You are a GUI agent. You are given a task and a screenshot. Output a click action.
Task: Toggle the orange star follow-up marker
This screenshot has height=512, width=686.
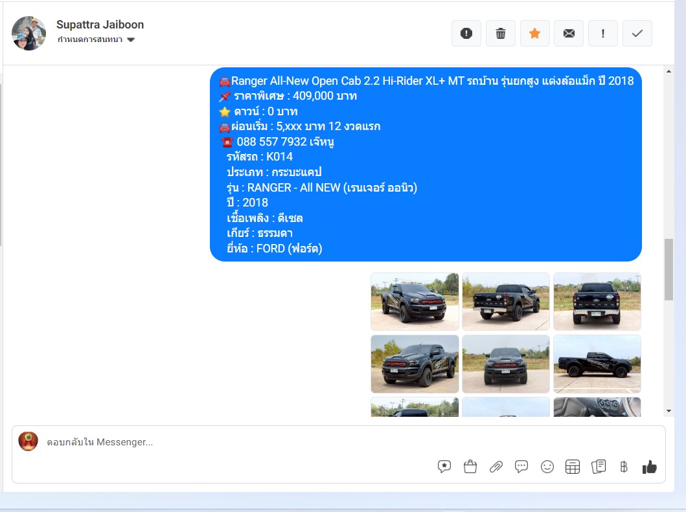tap(534, 33)
